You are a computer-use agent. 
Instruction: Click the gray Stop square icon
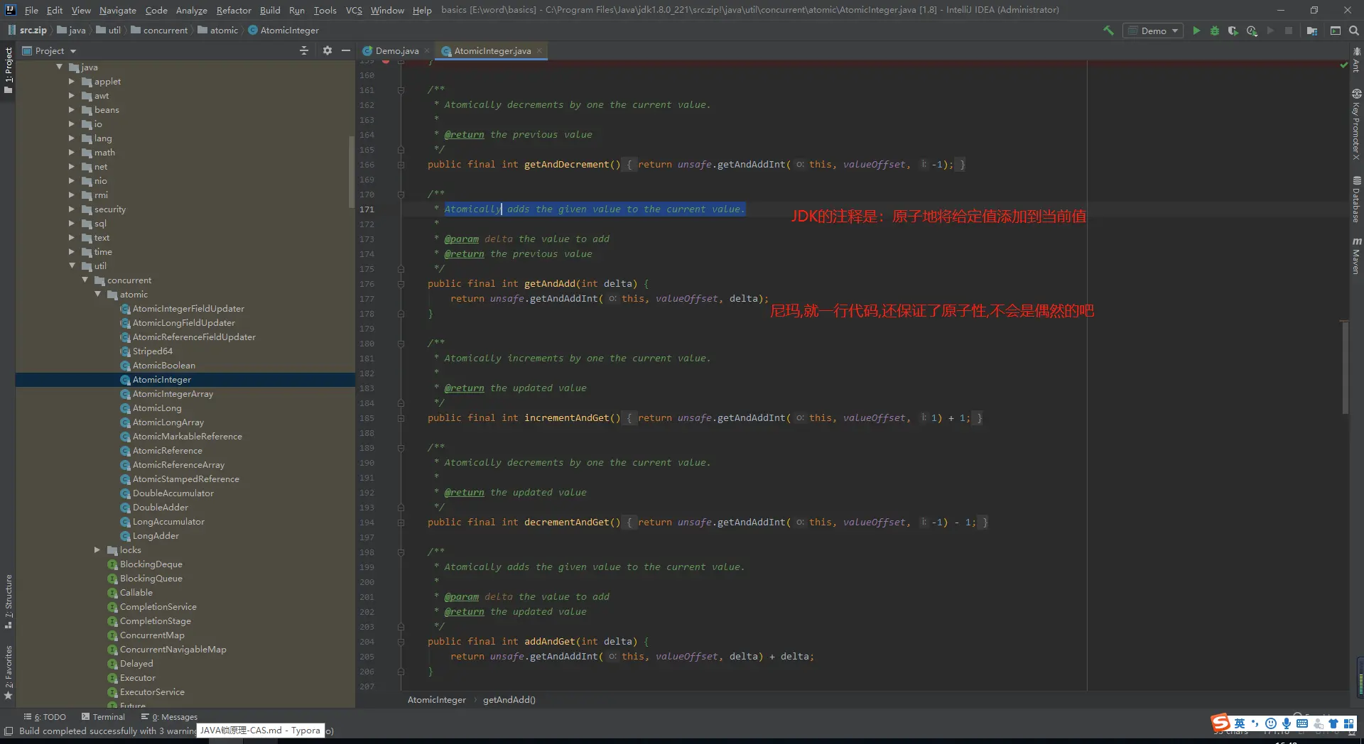1289,31
